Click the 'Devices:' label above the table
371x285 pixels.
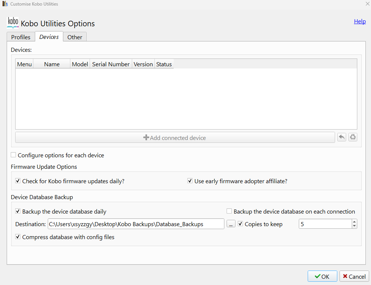(x=21, y=50)
